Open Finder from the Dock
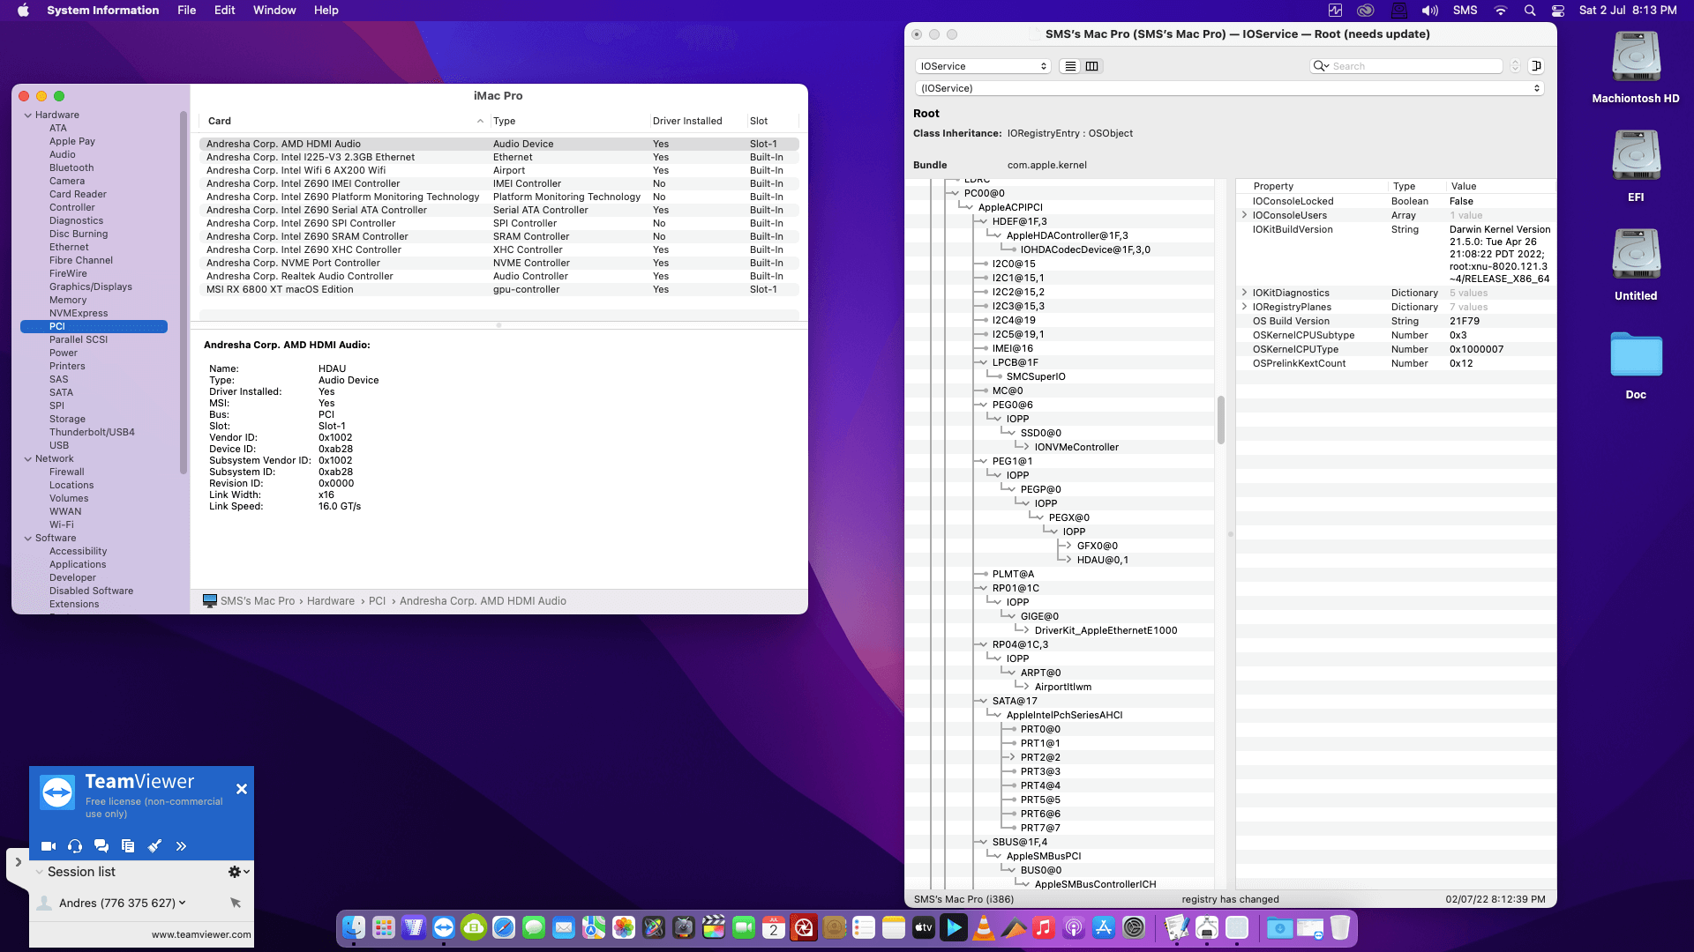This screenshot has height=952, width=1694. tap(354, 927)
